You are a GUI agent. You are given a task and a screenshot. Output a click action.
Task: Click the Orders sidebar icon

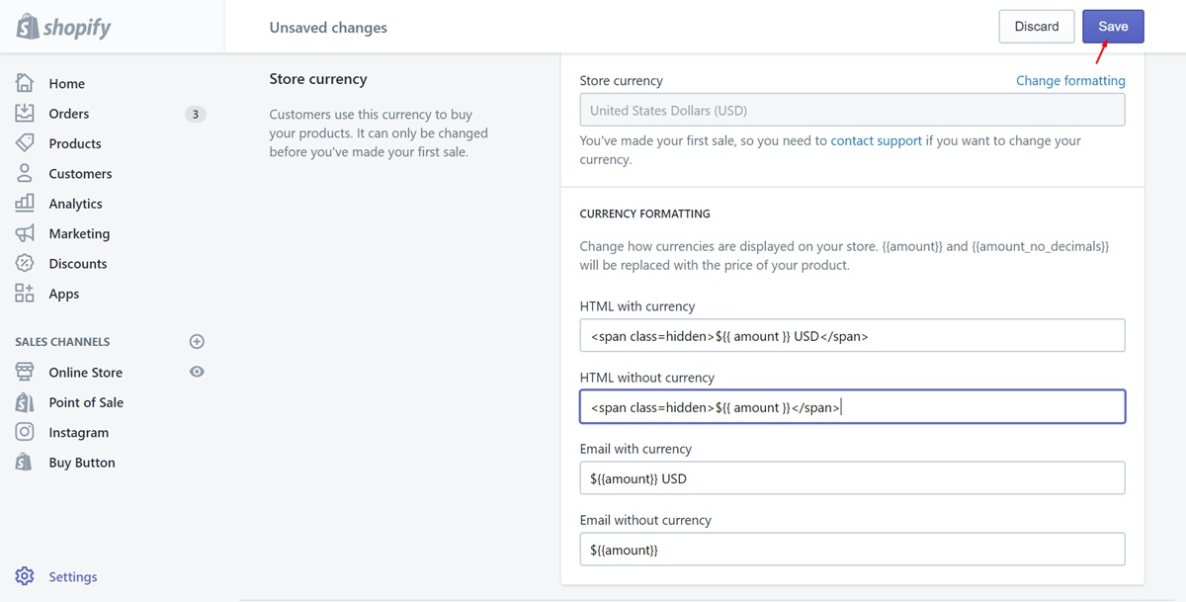[x=25, y=114]
